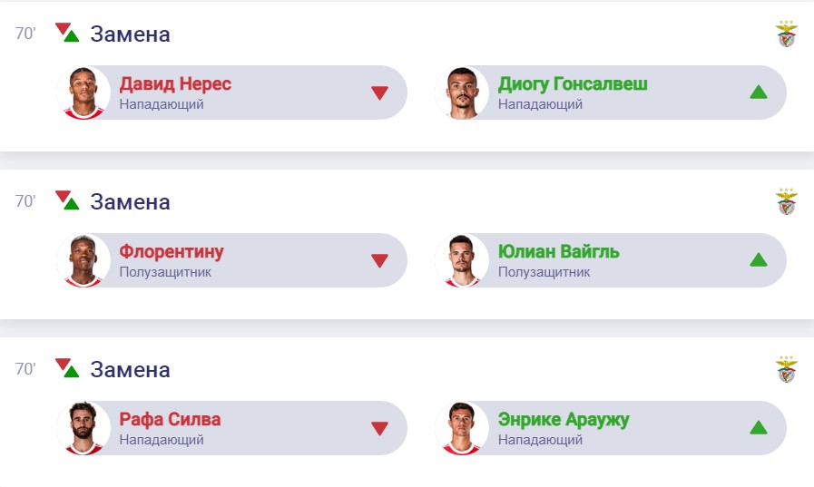Click the red arrow beside Давид Нерес
Screen dimensions: 814x487
tap(379, 93)
